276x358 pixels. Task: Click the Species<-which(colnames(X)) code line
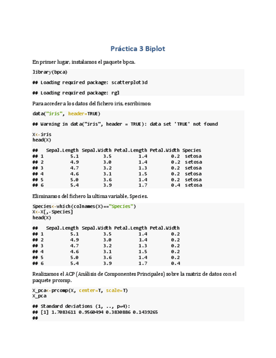(x=84, y=206)
